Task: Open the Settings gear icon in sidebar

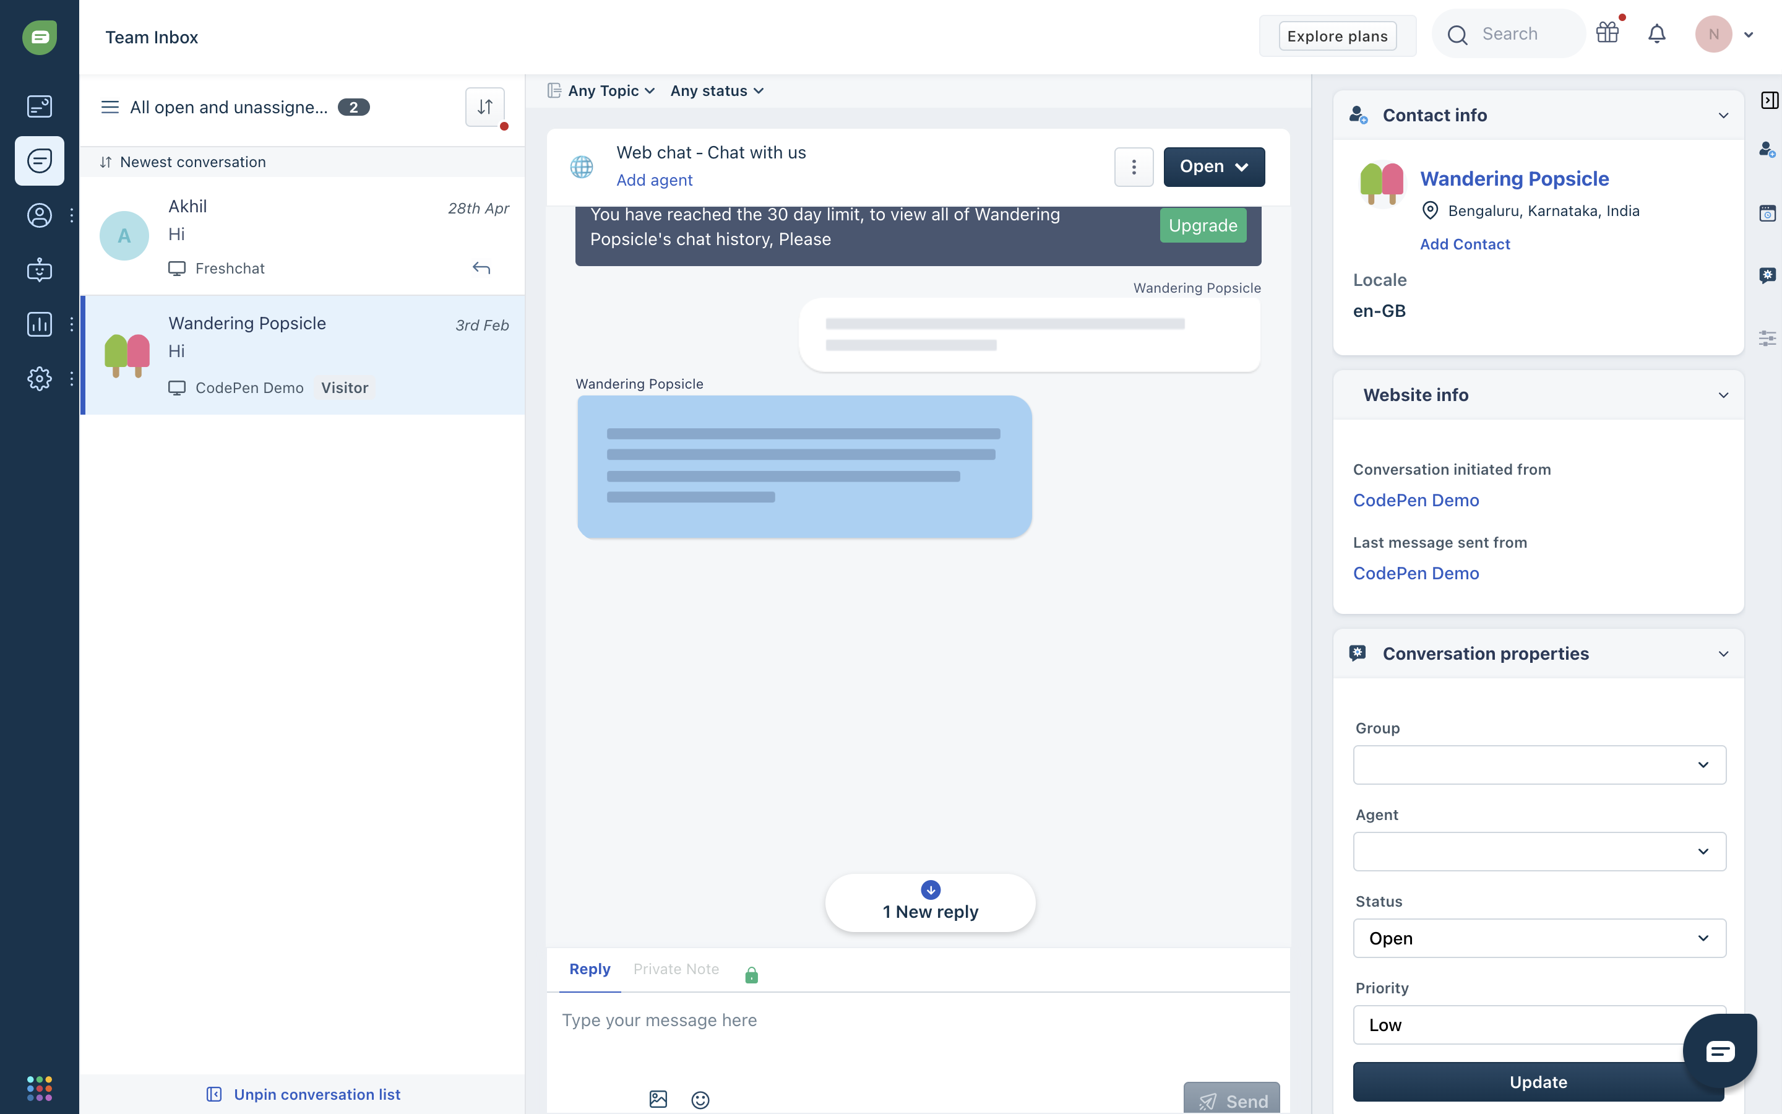Action: (x=40, y=379)
